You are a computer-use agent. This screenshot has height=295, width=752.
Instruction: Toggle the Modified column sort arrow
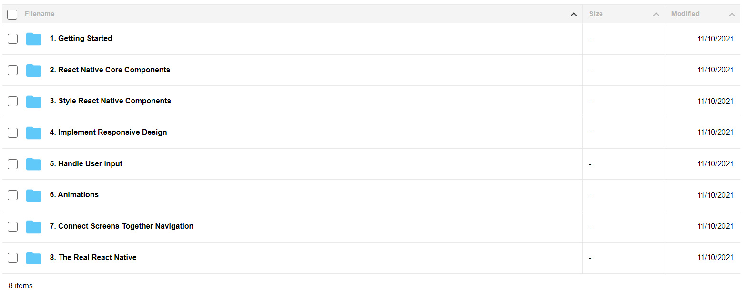coord(732,14)
